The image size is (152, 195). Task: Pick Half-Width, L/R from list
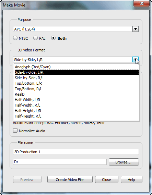(77, 100)
